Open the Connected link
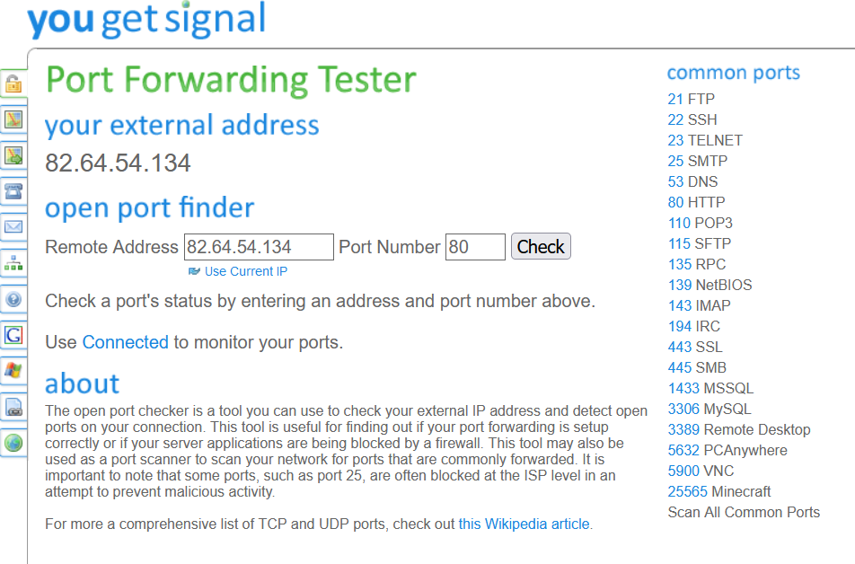 tap(125, 342)
